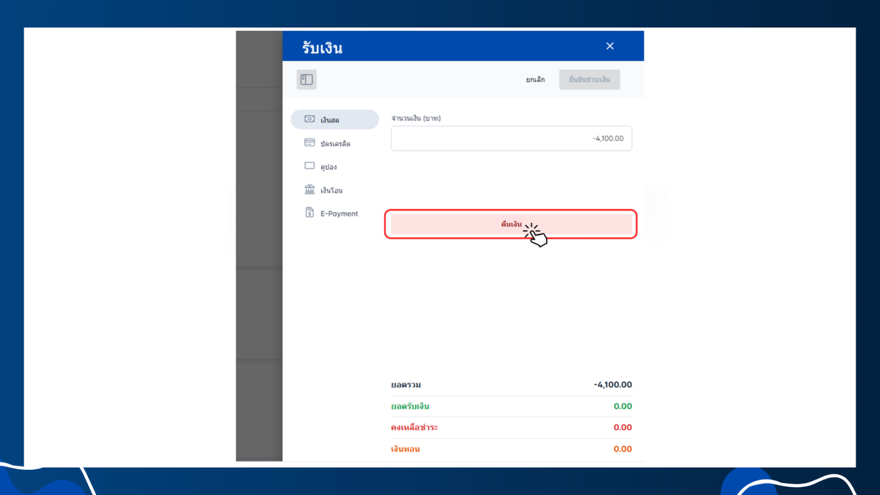Click the coupon ticket icon
This screenshot has width=880, height=495.
click(309, 166)
